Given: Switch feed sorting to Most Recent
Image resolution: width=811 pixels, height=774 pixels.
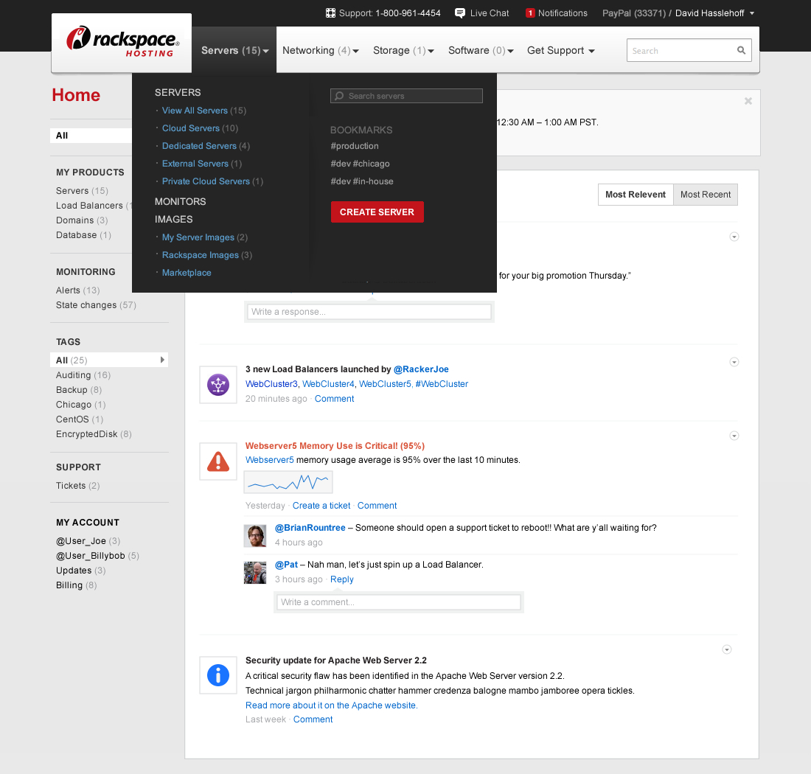Looking at the screenshot, I should click(x=706, y=195).
